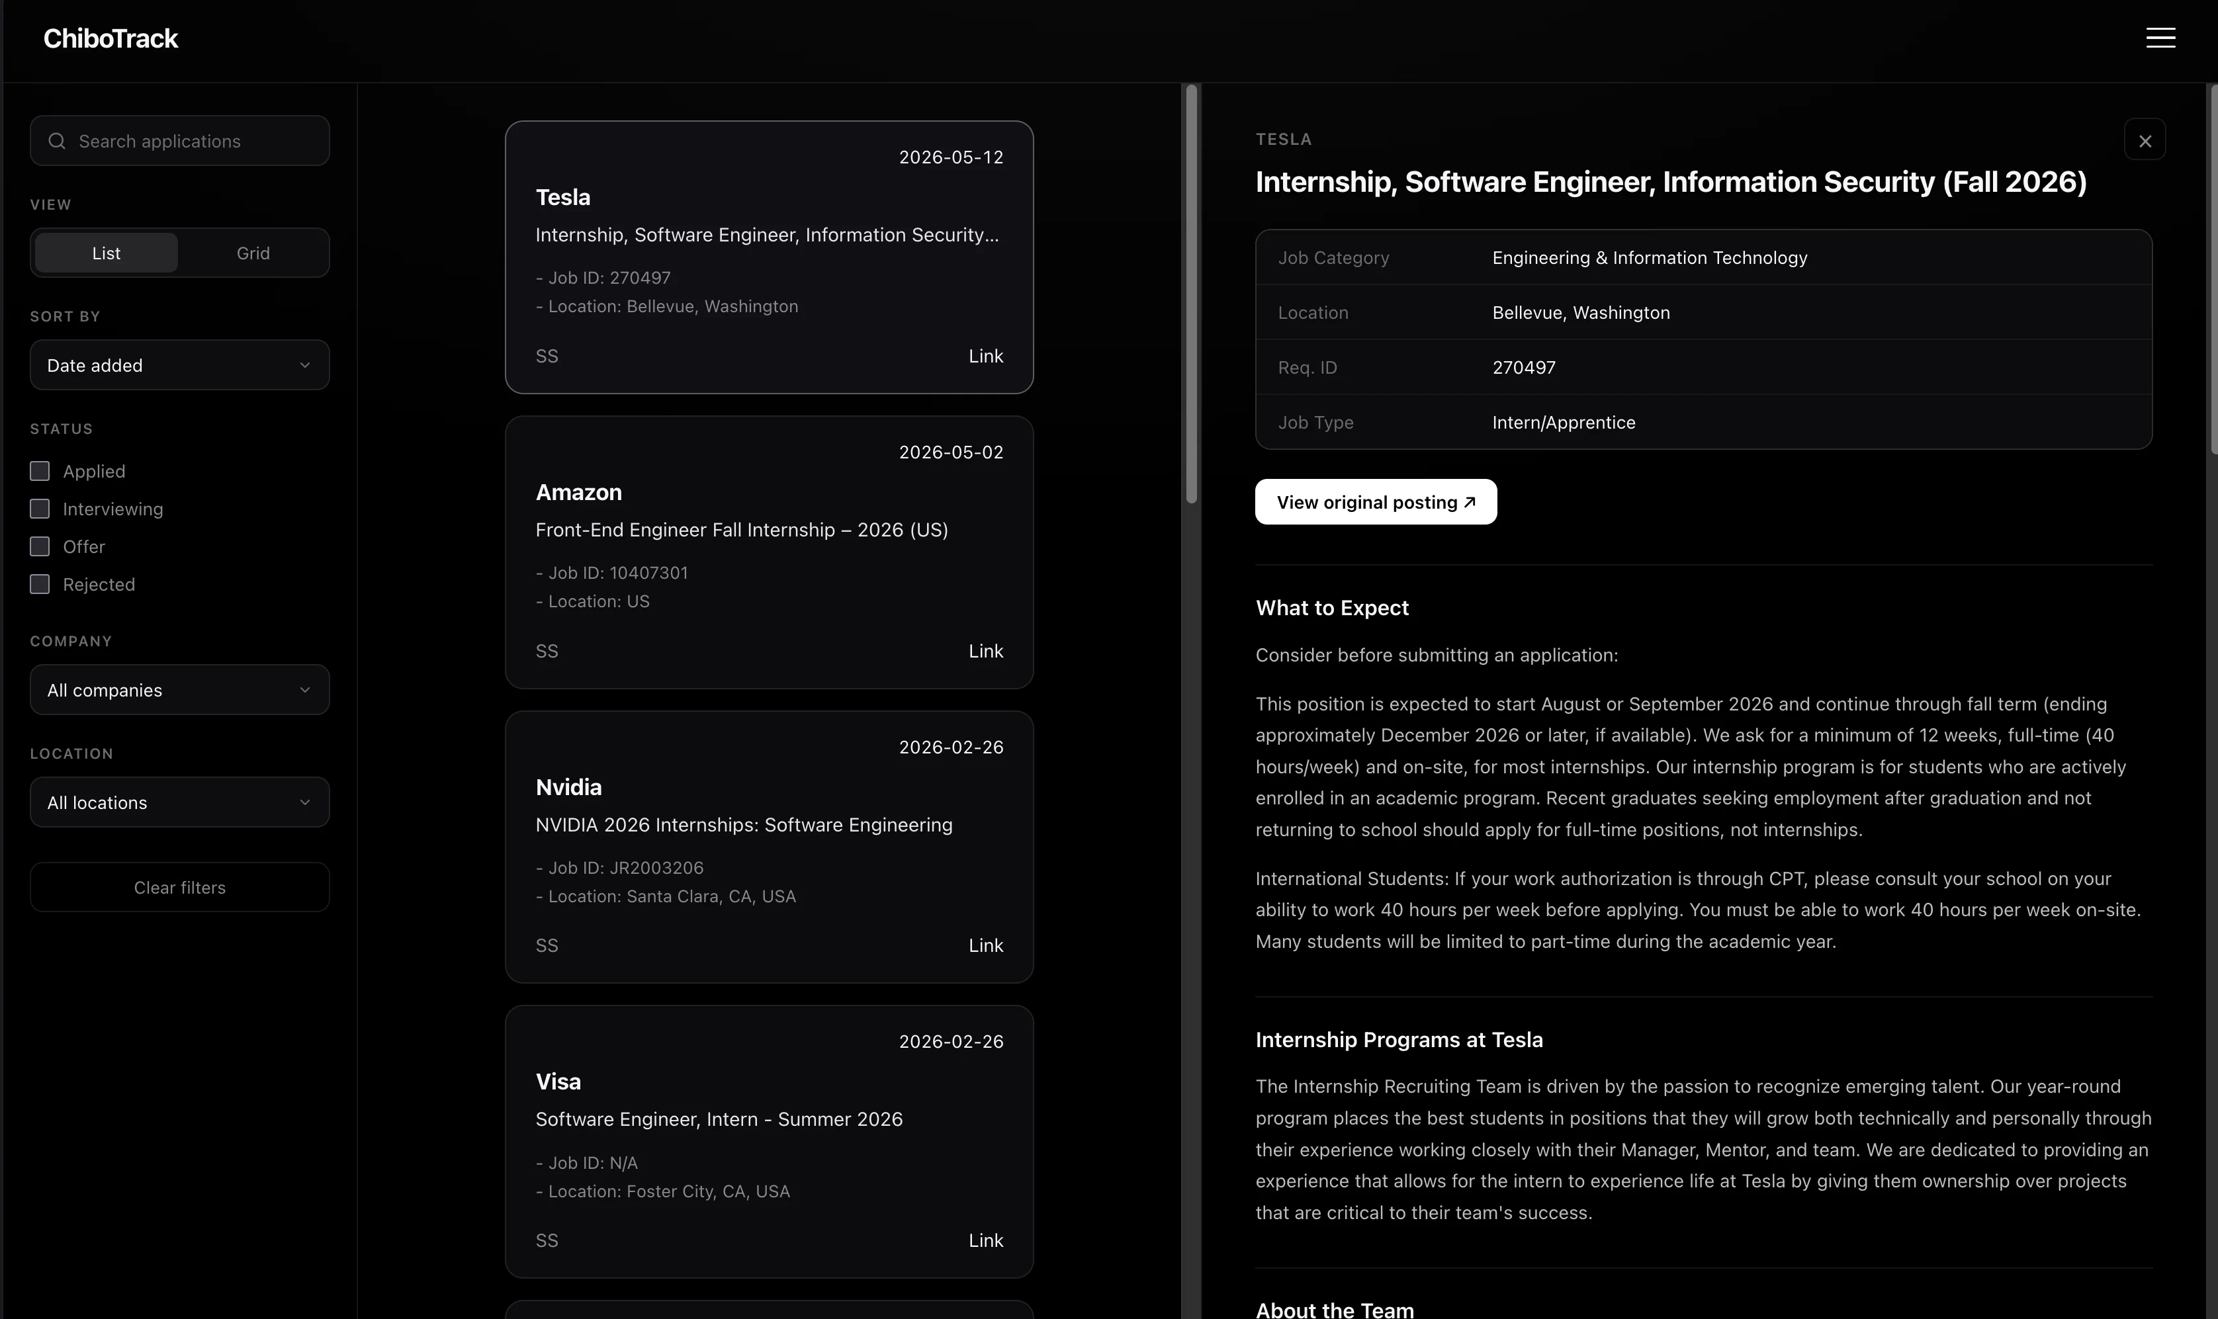Screen dimensions: 2218x1319
Task: Click the SS label on Amazon card
Action: click(547, 652)
